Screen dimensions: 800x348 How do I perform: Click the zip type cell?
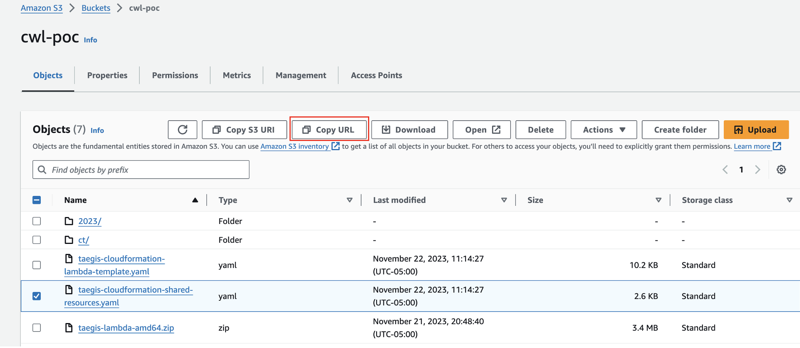pyautogui.click(x=224, y=328)
